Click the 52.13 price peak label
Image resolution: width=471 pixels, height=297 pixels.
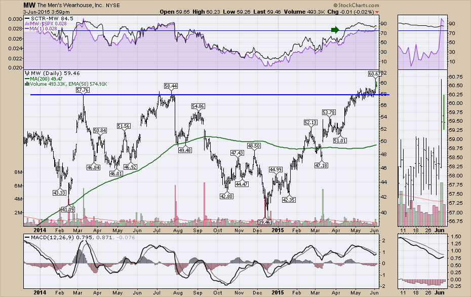(x=310, y=122)
